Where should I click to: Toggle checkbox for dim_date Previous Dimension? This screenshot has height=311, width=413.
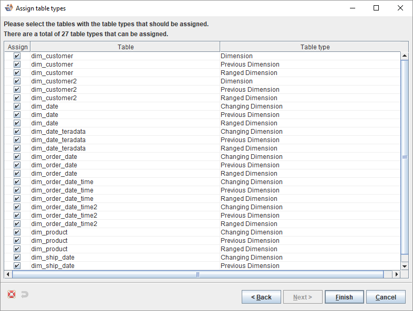point(17,115)
